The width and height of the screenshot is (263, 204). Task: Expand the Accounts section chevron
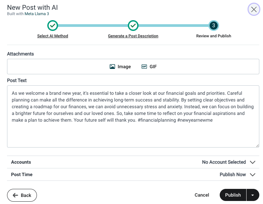[x=253, y=162]
